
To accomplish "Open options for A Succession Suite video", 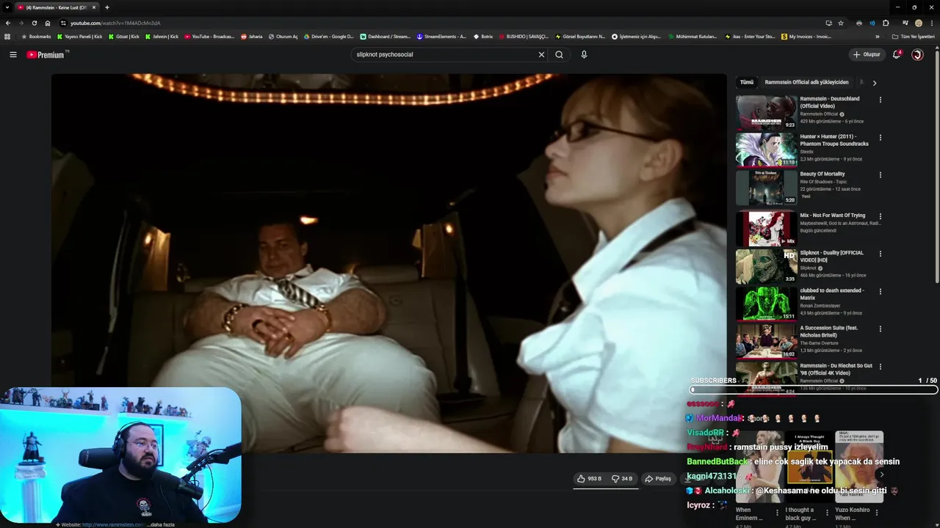I will click(x=880, y=329).
